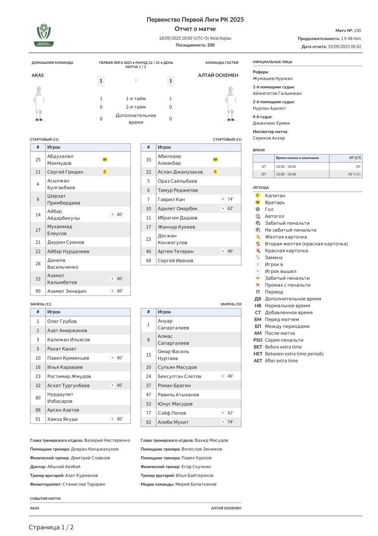The height and width of the screenshot is (536, 378).
Task: Click the Автогол icon in the legend
Action: pos(258,216)
